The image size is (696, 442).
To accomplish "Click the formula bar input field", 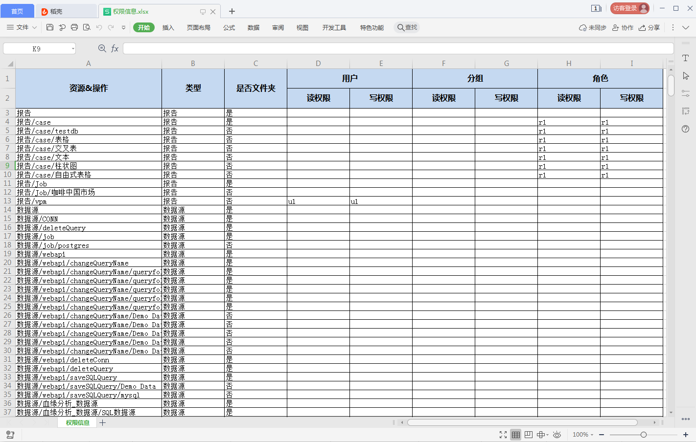I will click(x=397, y=48).
